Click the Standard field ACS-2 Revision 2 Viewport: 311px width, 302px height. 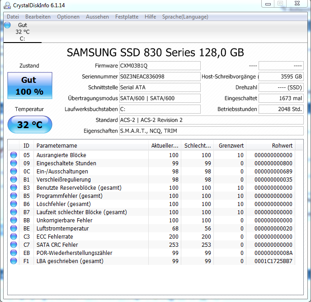[212, 120]
